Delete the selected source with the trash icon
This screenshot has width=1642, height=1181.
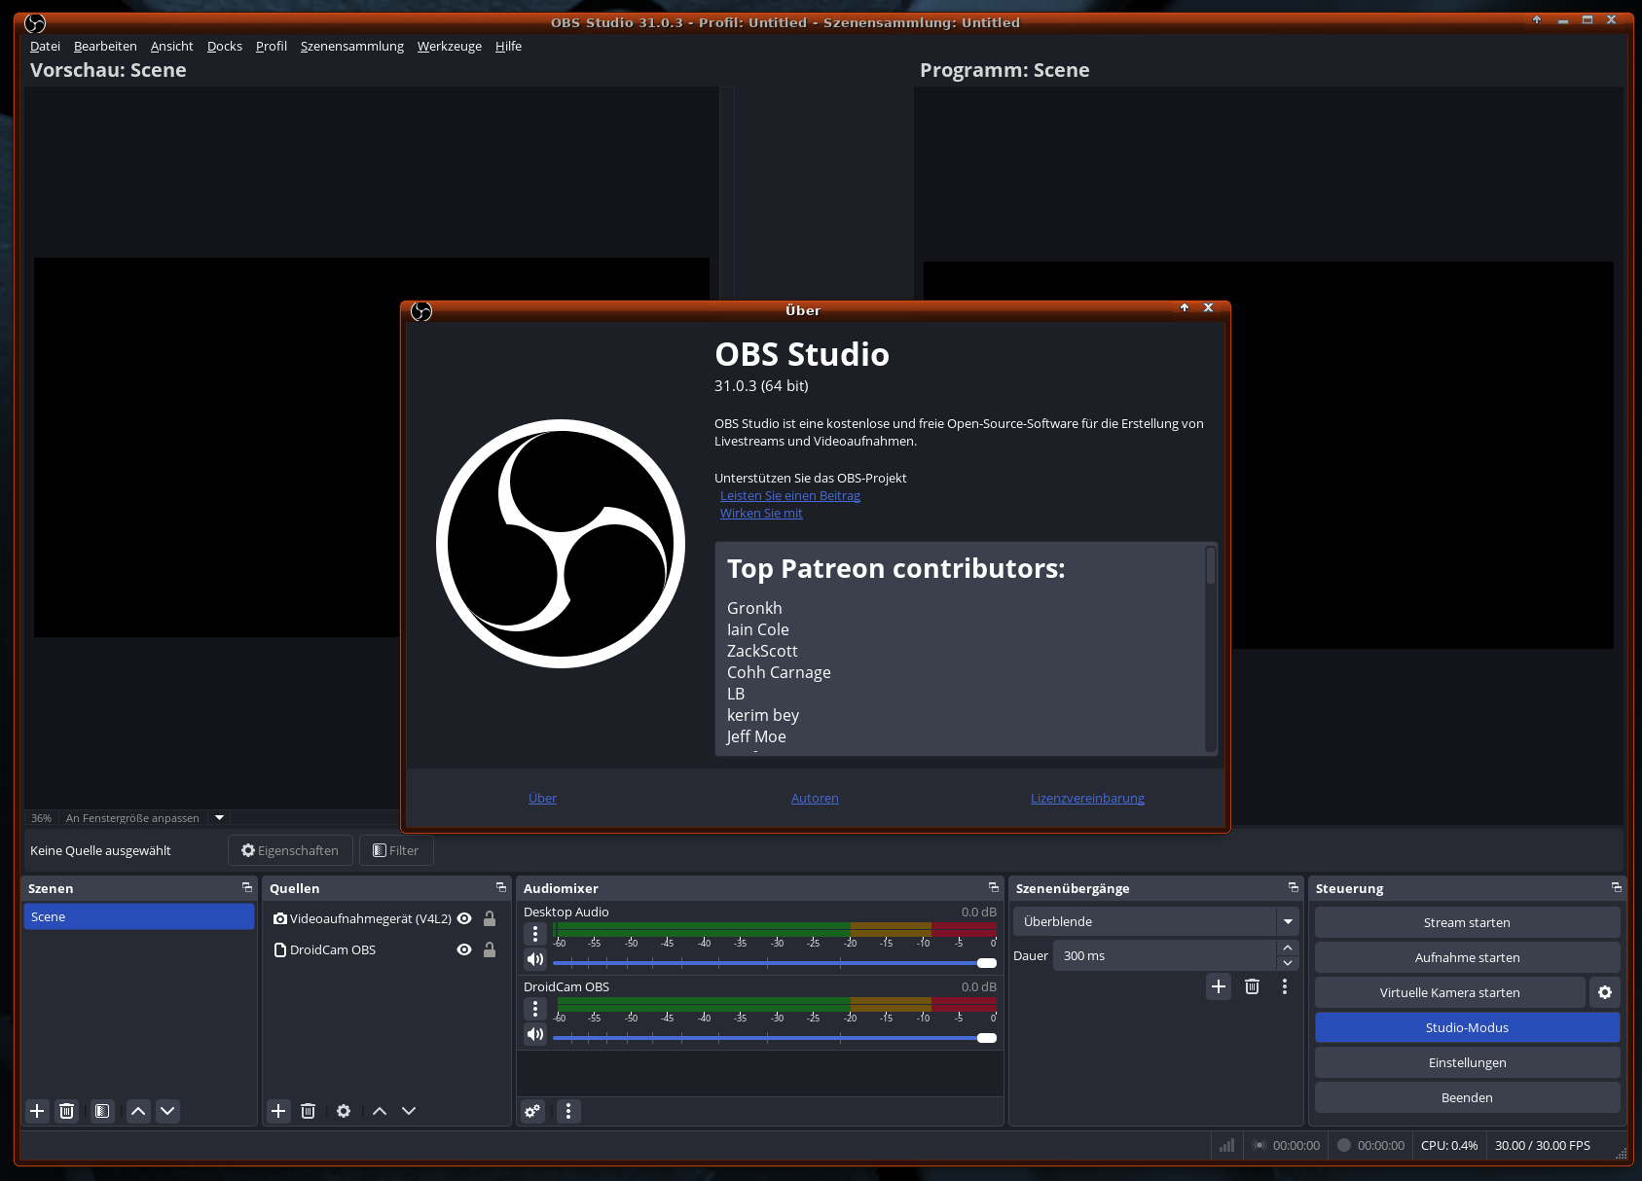[x=308, y=1111]
